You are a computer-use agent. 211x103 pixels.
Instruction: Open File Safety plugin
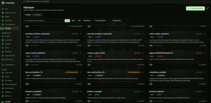(10, 81)
